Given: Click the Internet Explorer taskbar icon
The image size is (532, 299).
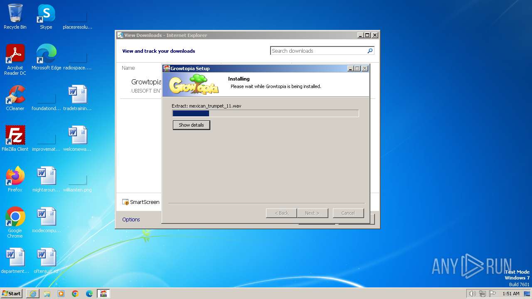Looking at the screenshot, I should tap(33, 294).
